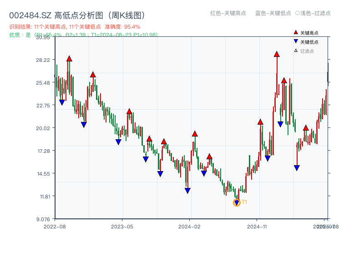Click the red triangle peak marker near 2023-05

tap(130, 110)
